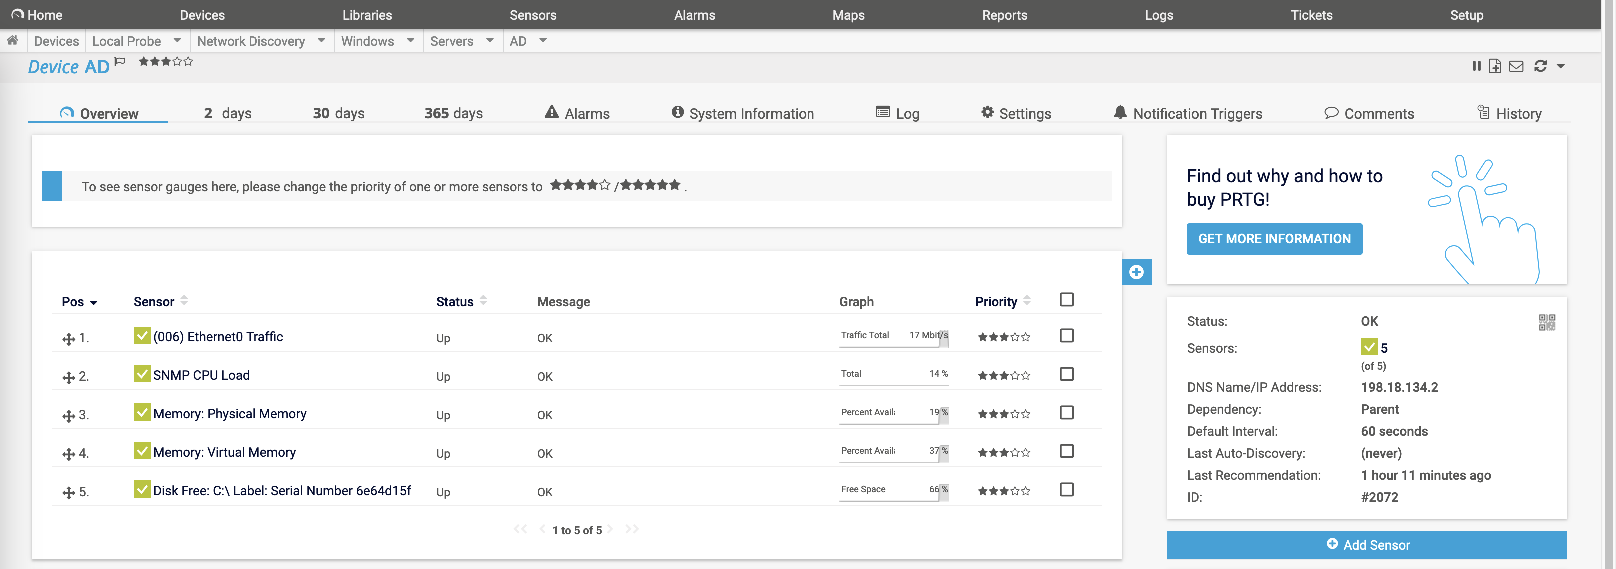Viewport: 1616px width, 569px height.
Task: Open the Sensors menu
Action: [x=532, y=15]
